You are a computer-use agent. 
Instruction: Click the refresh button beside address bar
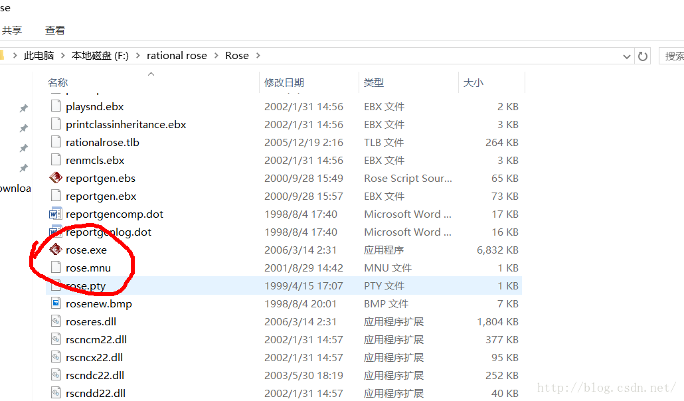click(643, 56)
